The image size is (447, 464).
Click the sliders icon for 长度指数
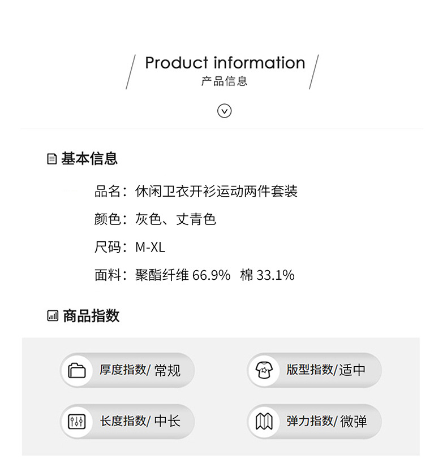[77, 422]
